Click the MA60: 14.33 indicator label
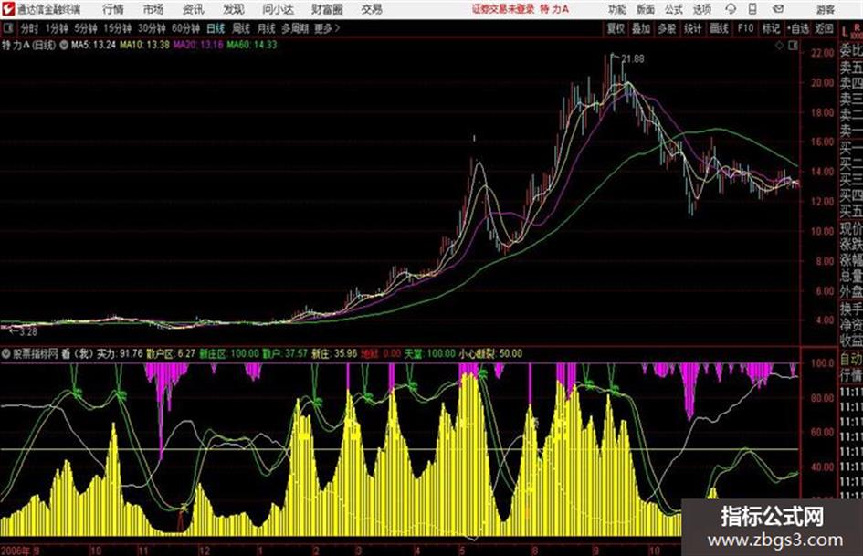The height and width of the screenshot is (556, 863). coord(252,45)
